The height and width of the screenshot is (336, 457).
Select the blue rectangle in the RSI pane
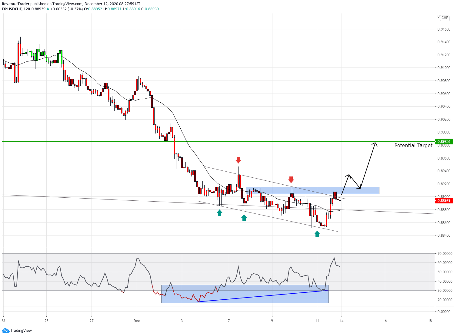(x=245, y=294)
